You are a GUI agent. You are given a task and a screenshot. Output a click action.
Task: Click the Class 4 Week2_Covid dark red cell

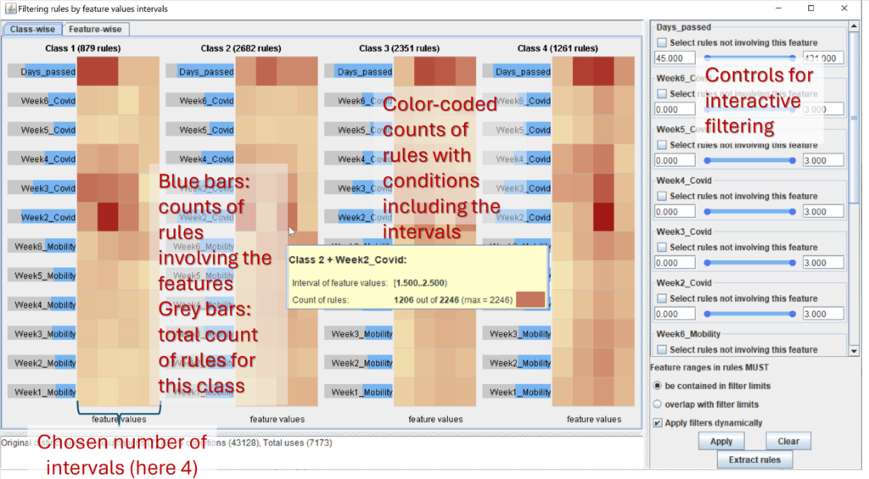(x=603, y=216)
